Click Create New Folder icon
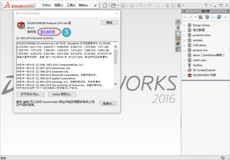 (213, 17)
